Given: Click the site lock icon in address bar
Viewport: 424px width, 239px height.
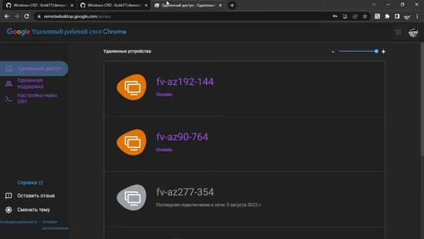Looking at the screenshot, I should click(39, 16).
